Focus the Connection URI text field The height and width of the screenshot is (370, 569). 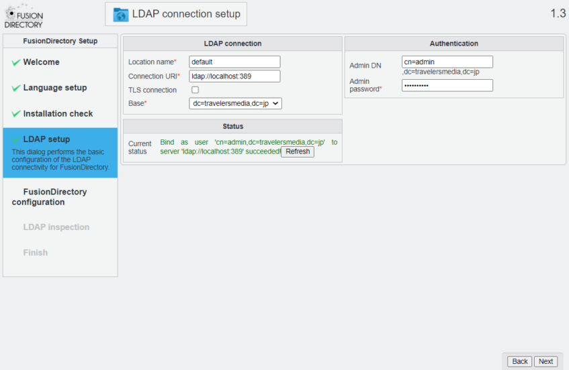point(234,76)
